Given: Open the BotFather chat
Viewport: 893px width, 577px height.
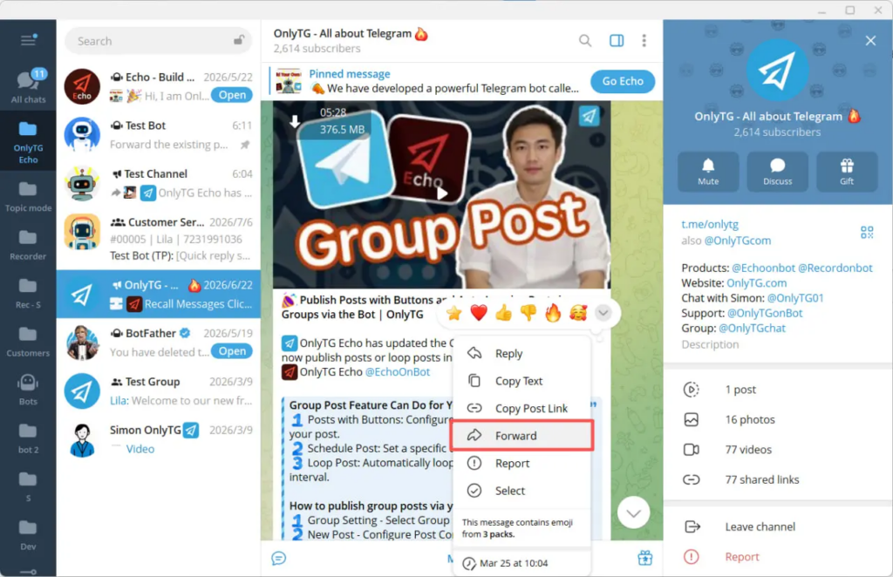Looking at the screenshot, I should pyautogui.click(x=159, y=342).
